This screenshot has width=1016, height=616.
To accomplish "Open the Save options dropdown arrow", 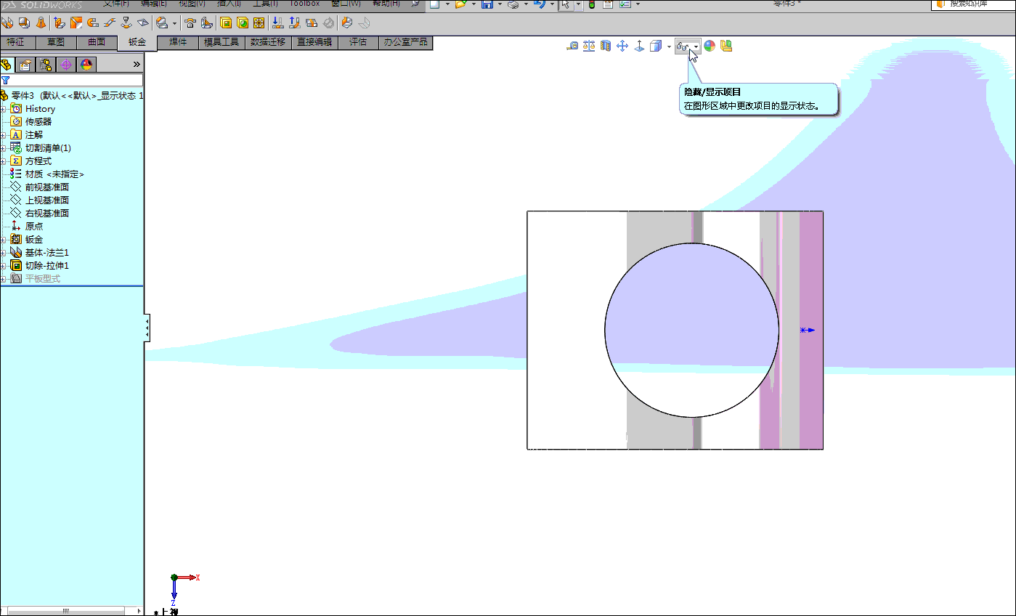I will 499,4.
